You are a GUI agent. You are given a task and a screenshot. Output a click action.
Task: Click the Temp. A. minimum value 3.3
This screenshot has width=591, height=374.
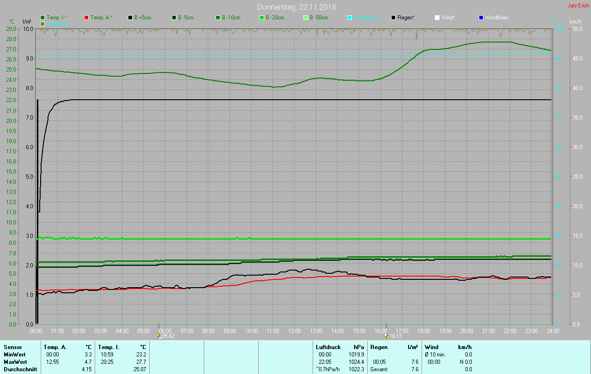(88, 355)
